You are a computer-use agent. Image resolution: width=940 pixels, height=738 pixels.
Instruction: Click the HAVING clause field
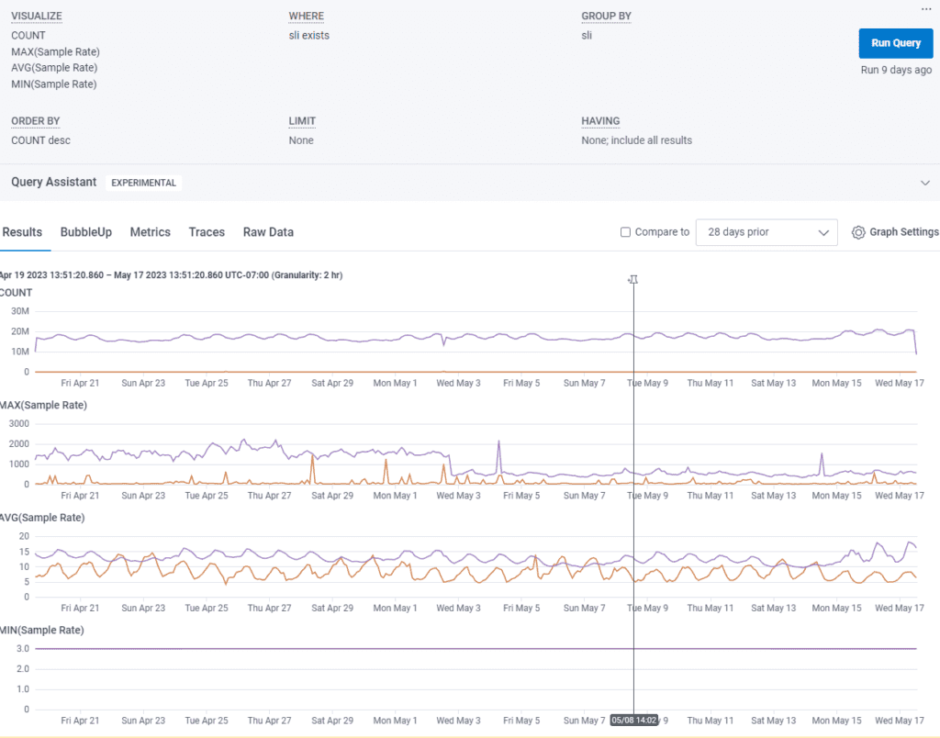636,140
